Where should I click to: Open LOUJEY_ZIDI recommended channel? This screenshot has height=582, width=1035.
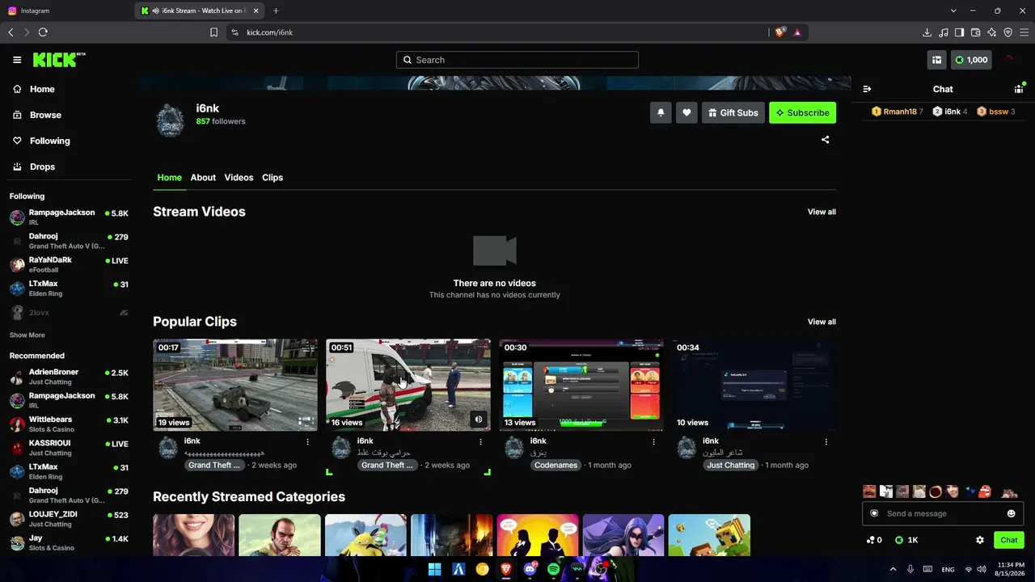[69, 519]
